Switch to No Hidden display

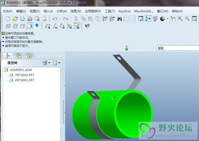[x=23, y=26]
